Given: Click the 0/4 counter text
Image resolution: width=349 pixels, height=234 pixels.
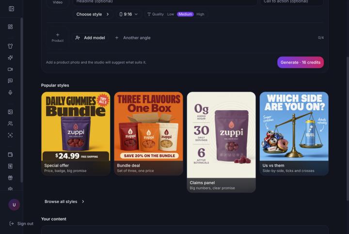Looking at the screenshot, I should pyautogui.click(x=321, y=38).
